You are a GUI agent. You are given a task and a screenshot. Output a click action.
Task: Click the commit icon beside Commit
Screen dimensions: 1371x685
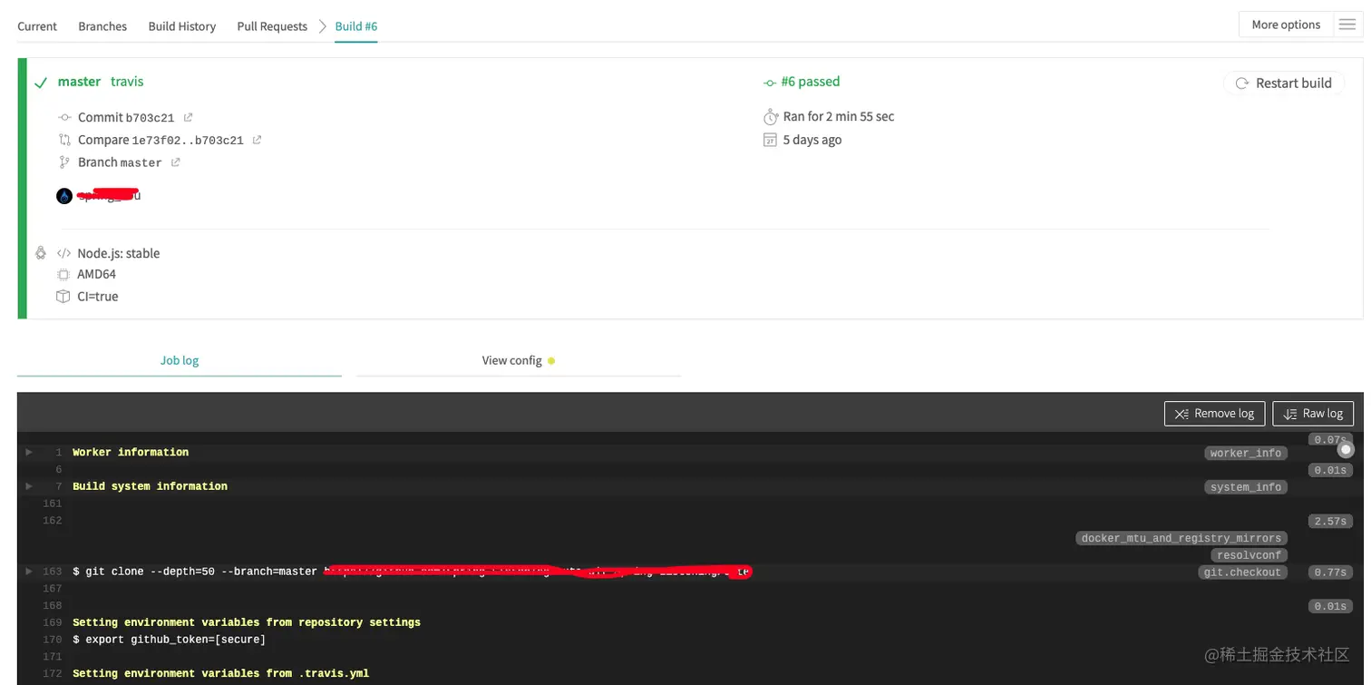[x=64, y=117]
